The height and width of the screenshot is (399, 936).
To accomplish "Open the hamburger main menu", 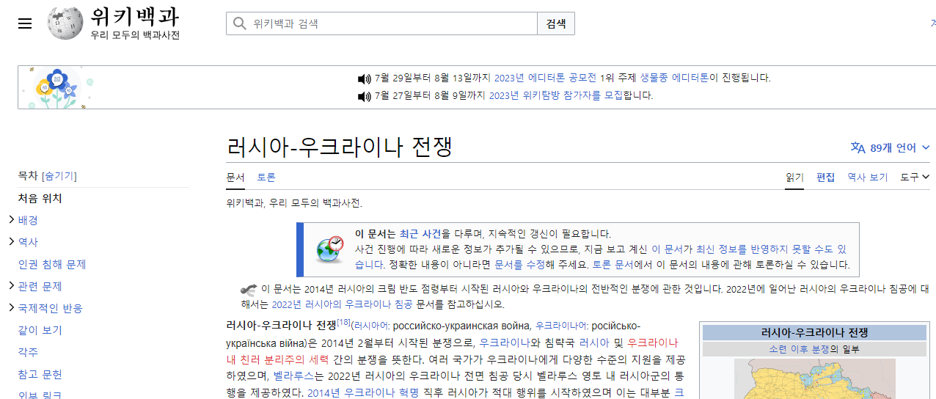I will pos(25,23).
